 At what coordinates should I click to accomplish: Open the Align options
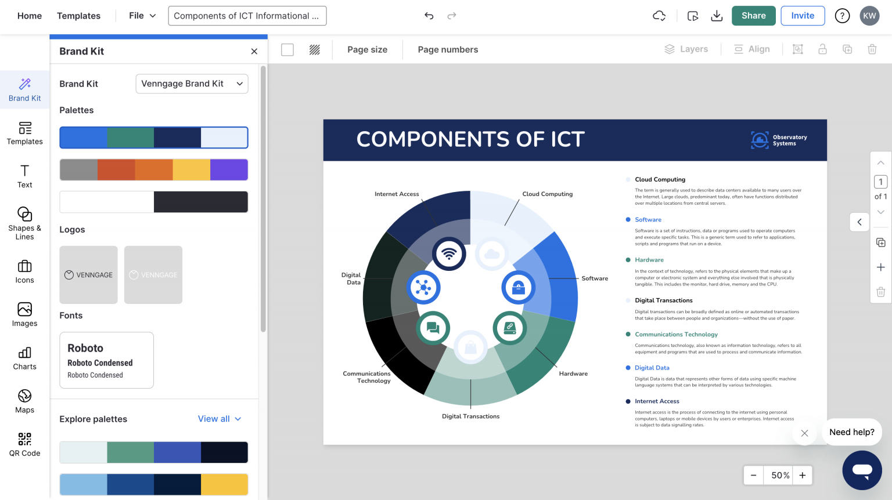(752, 49)
